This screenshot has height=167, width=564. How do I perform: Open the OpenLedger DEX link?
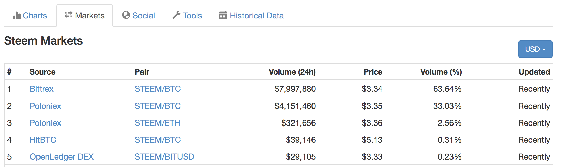62,157
